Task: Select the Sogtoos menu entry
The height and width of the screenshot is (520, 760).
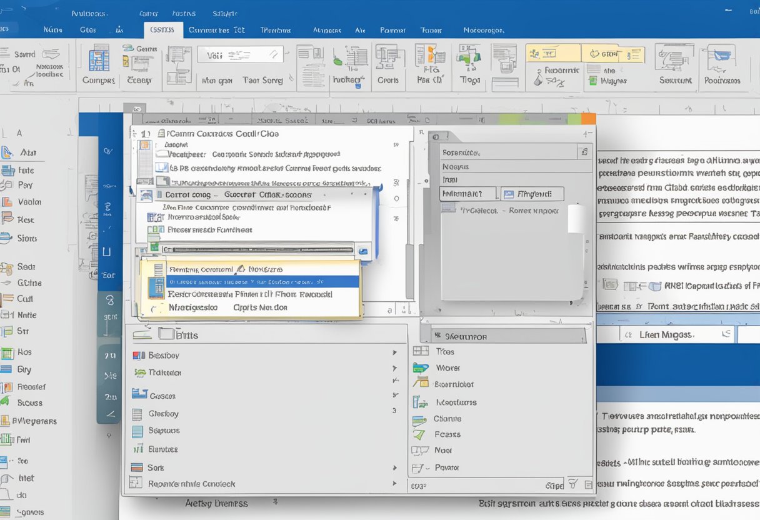Action: pos(164,431)
